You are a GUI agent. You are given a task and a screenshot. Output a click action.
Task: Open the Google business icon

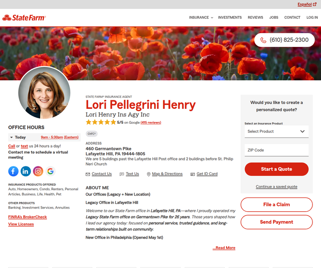point(51,171)
